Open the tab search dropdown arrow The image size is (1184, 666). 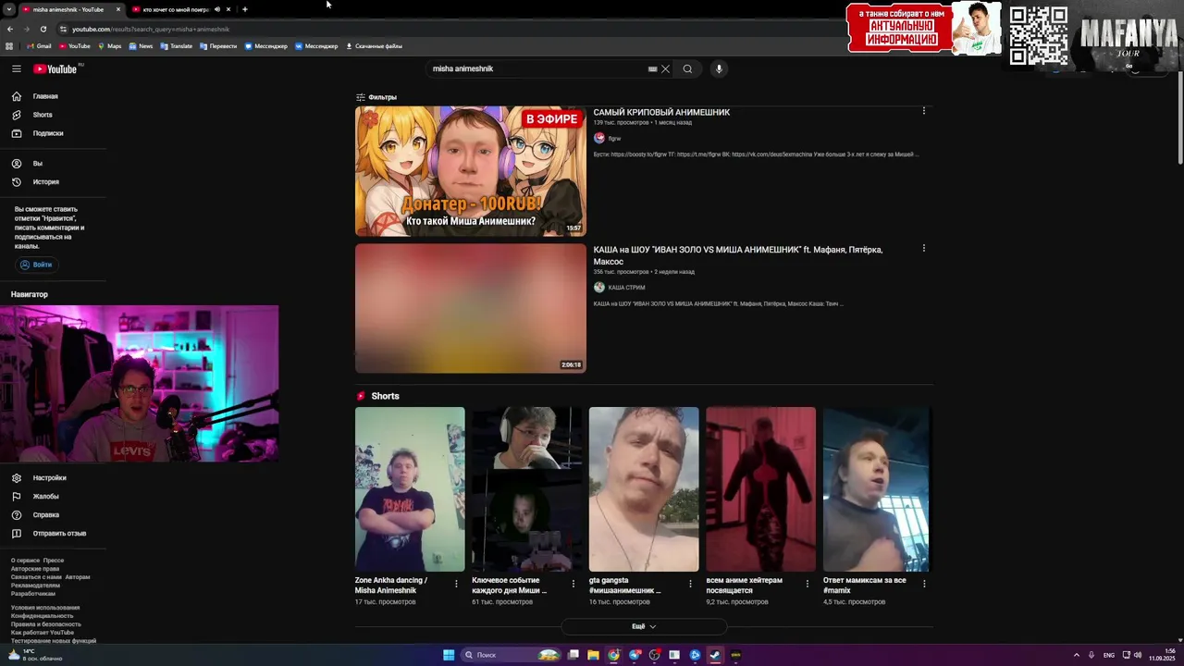pyautogui.click(x=9, y=9)
